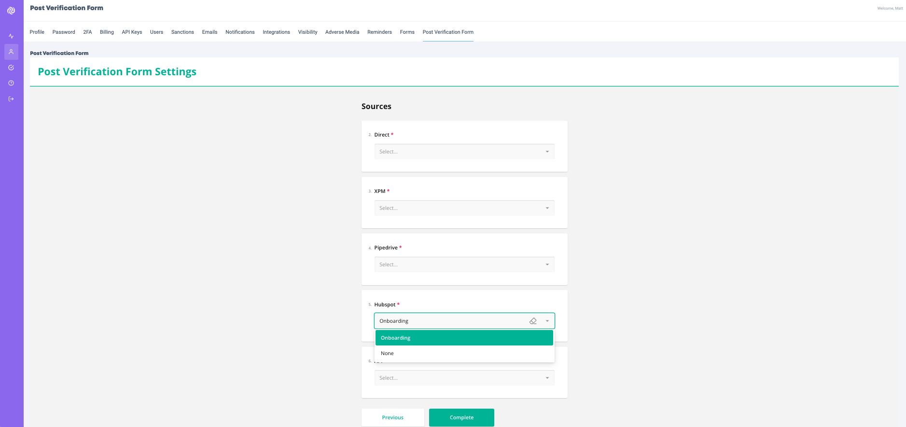Click the log out icon in sidebar
Image resolution: width=906 pixels, height=427 pixels.
(x=11, y=99)
